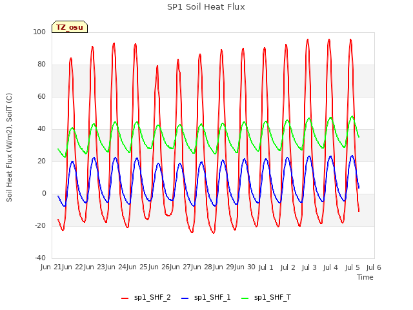Click the 20 y-axis tick value
Viewport: 413px width, 310px height.
click(41, 161)
